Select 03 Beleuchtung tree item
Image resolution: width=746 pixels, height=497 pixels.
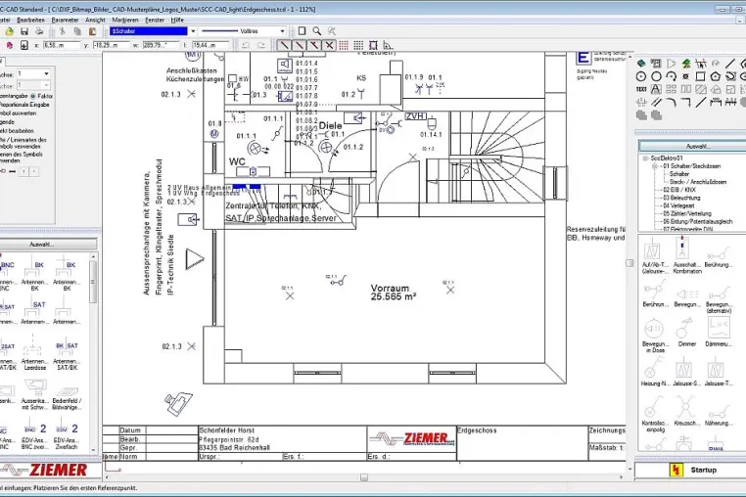coord(681,198)
